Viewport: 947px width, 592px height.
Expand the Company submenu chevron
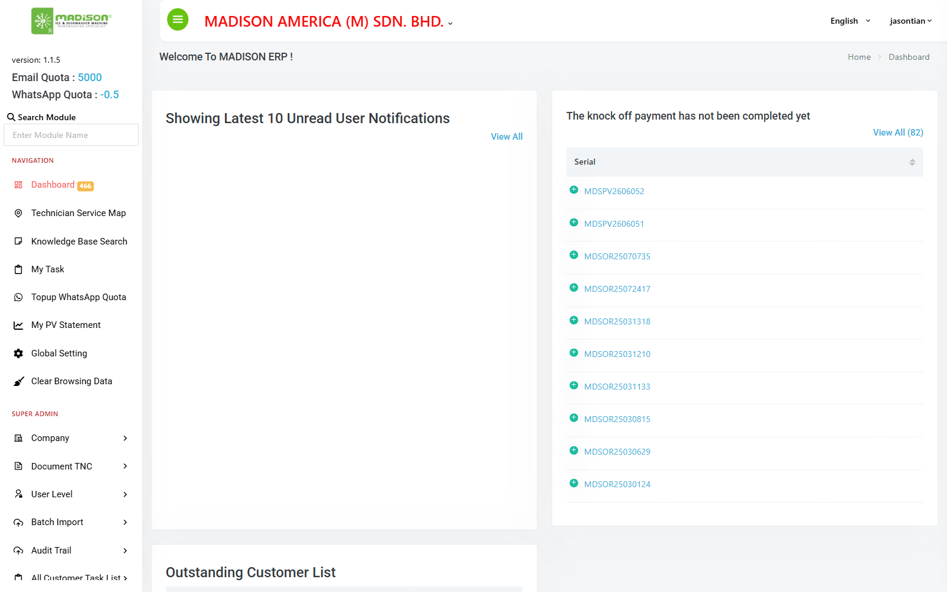tap(125, 438)
